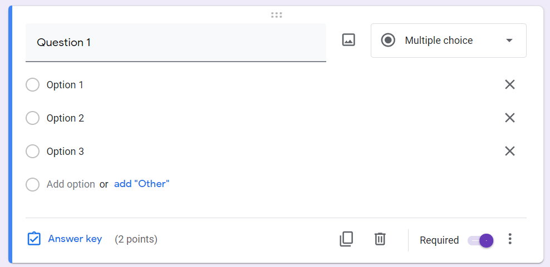The height and width of the screenshot is (267, 550).
Task: Click the add "Other" link
Action: click(x=141, y=184)
